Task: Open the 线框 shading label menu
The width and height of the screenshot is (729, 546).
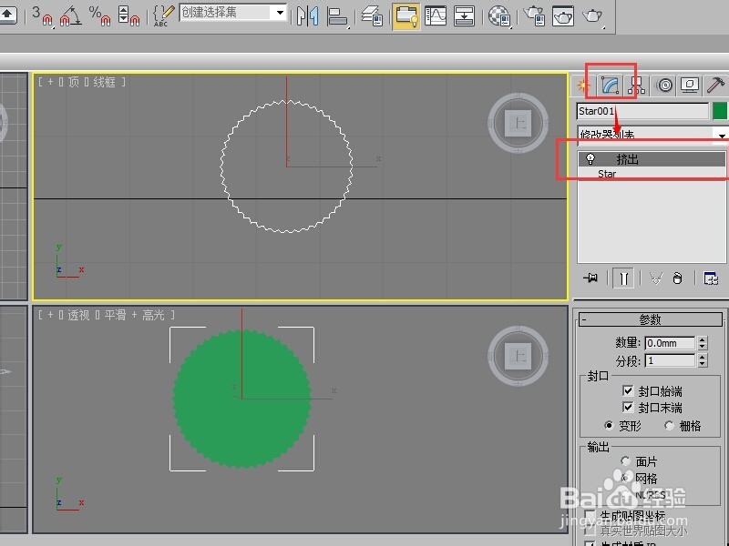Action: point(104,82)
